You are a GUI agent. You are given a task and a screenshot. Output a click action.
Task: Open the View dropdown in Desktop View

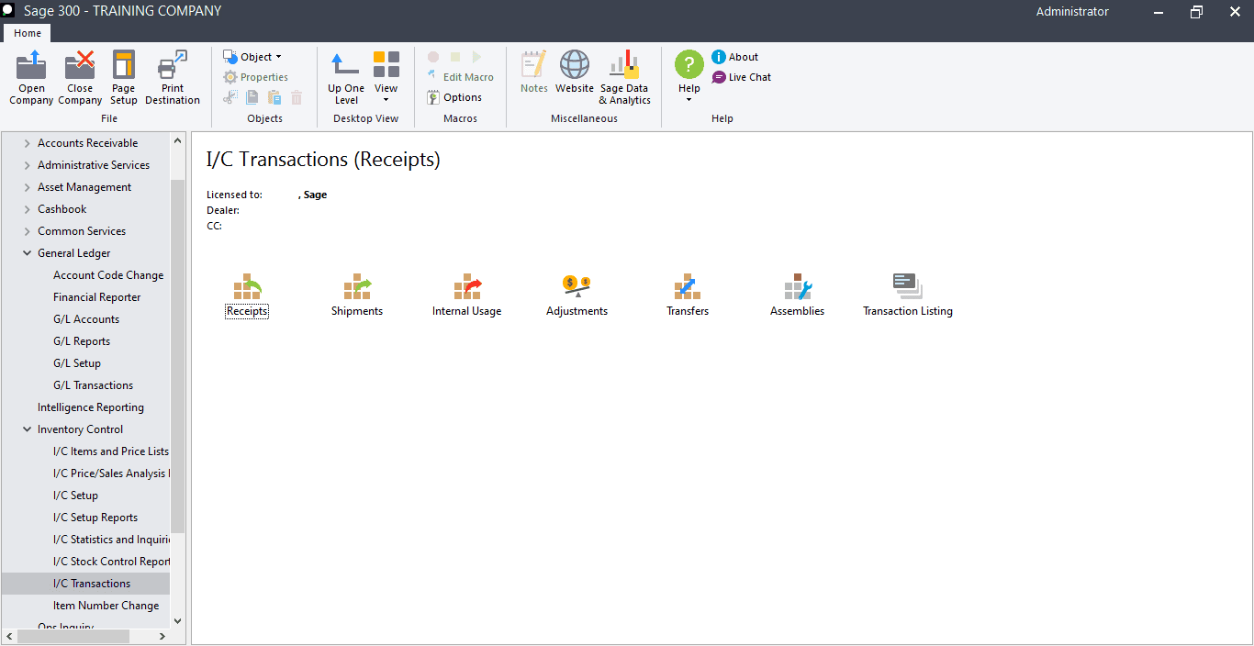point(386,78)
